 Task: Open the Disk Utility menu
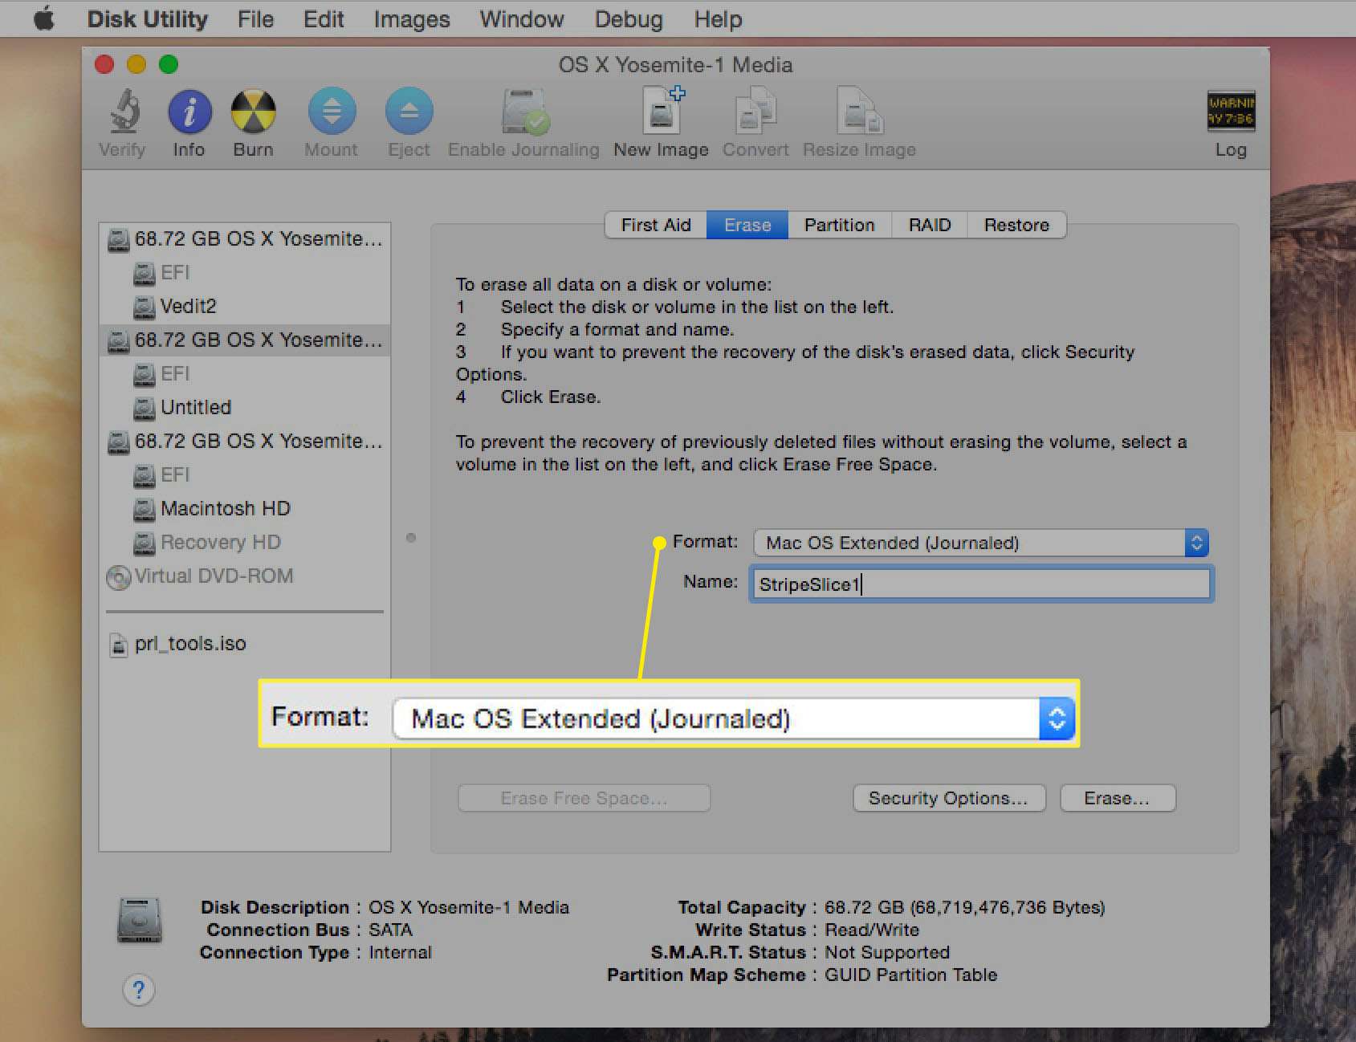(x=148, y=18)
